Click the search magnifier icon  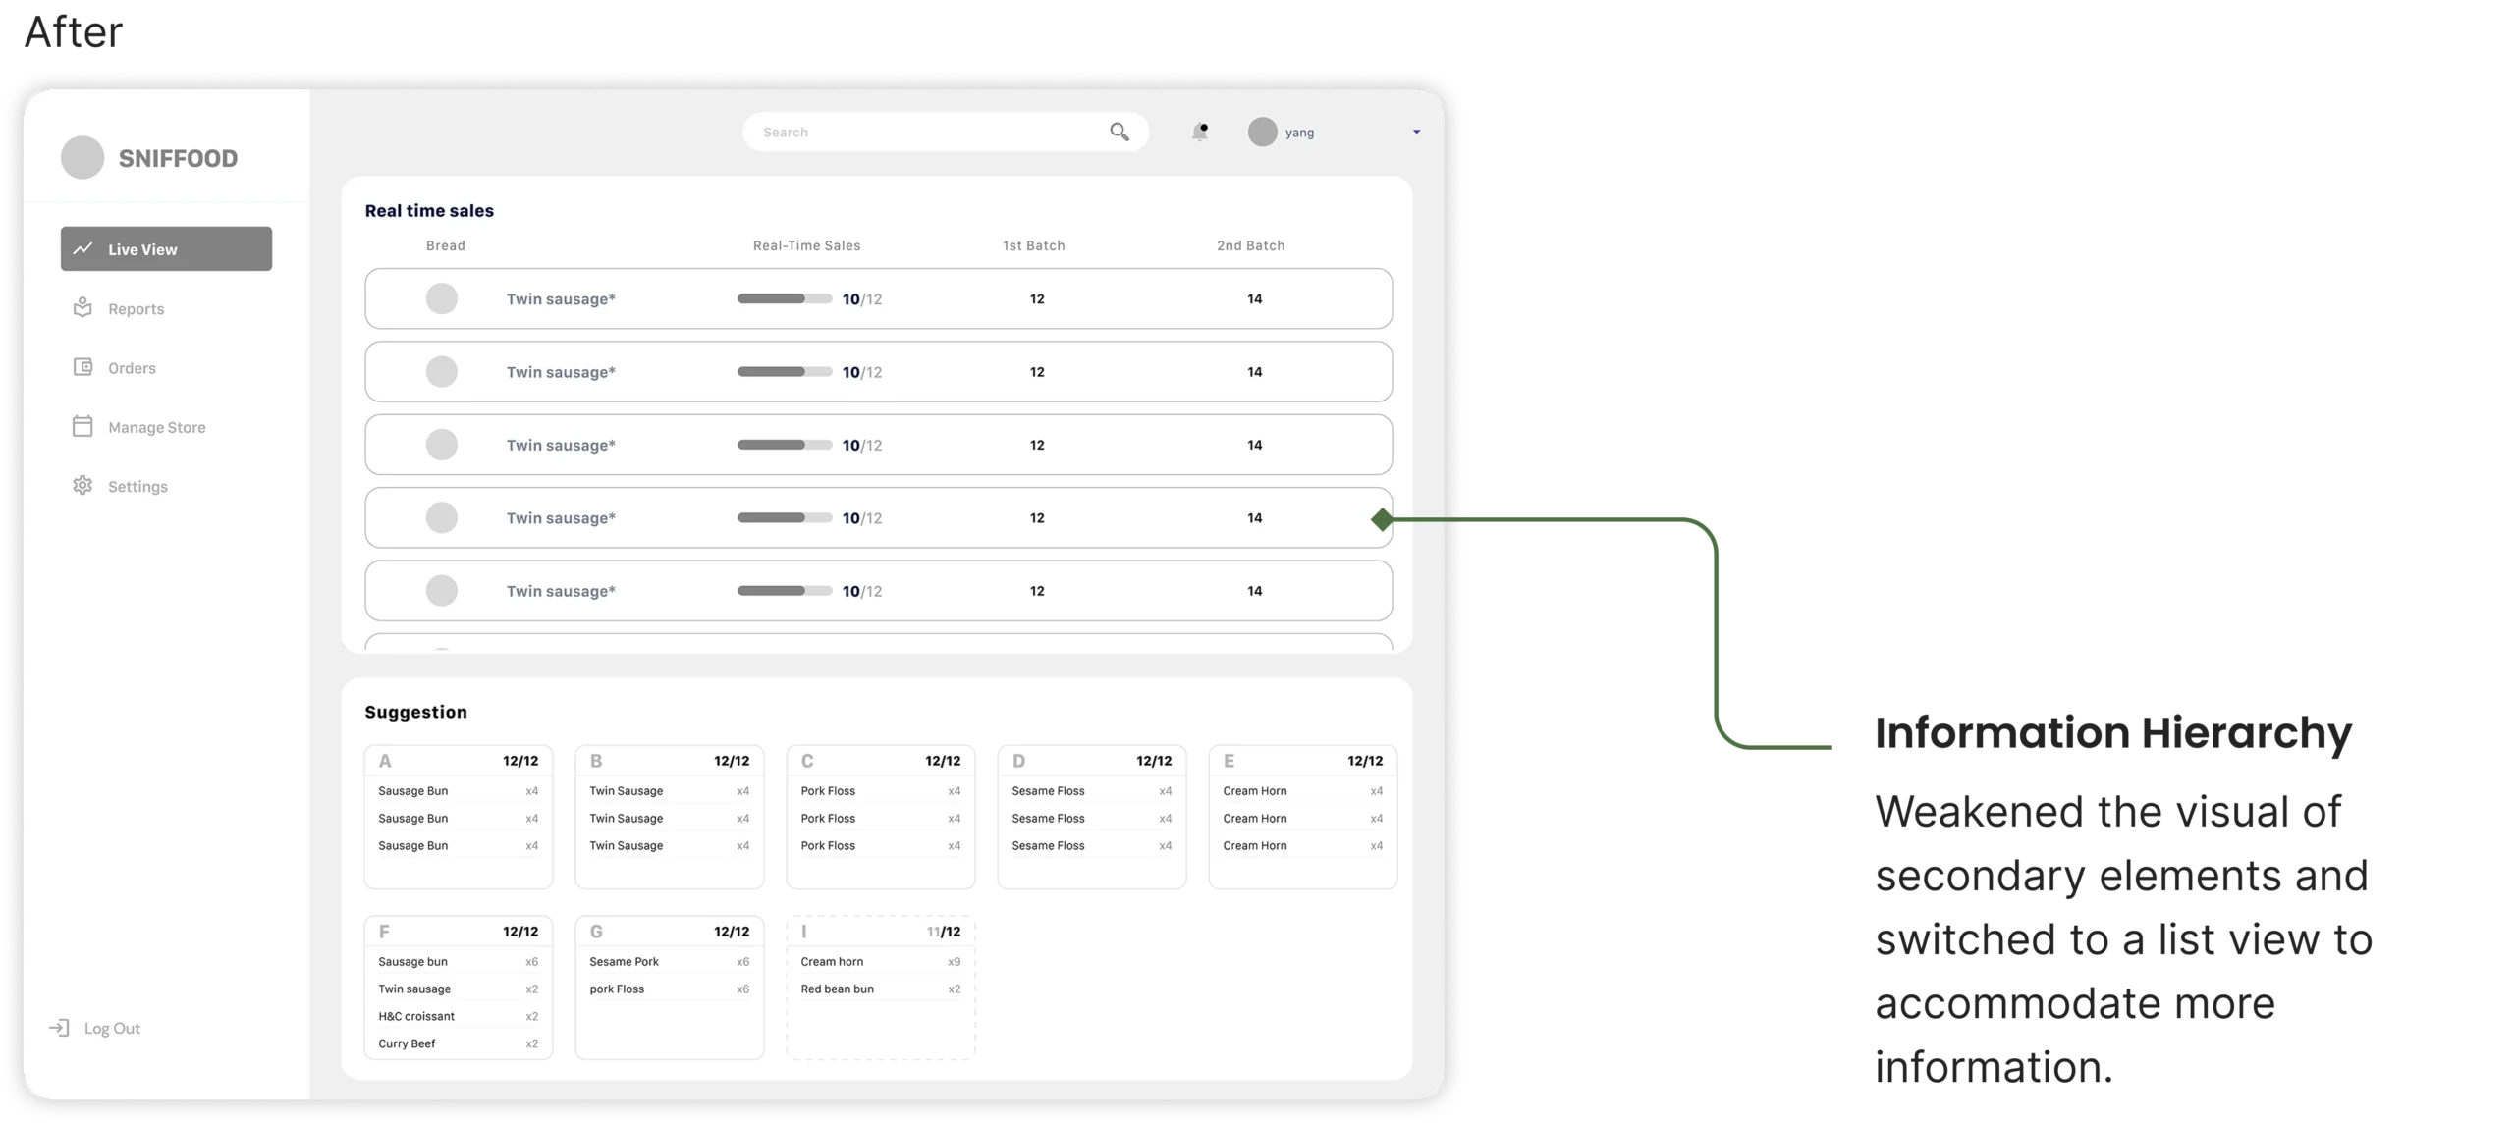pos(1119,132)
